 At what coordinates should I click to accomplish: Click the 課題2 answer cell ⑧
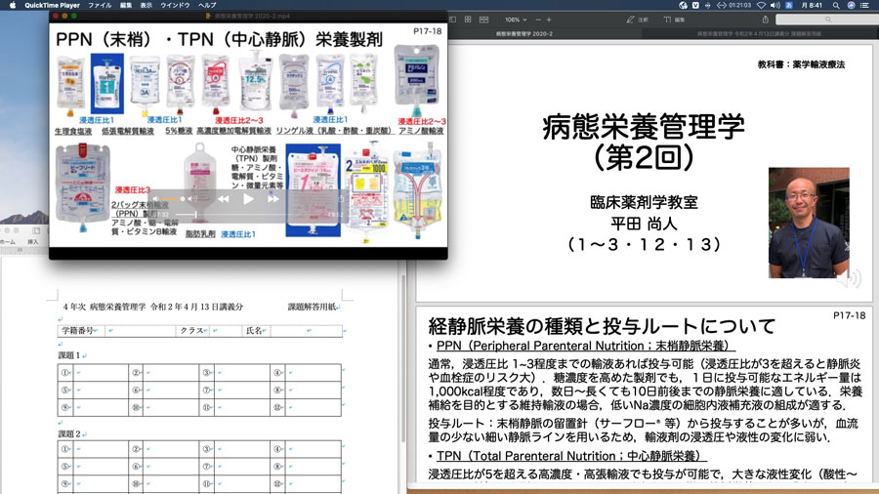(313, 467)
